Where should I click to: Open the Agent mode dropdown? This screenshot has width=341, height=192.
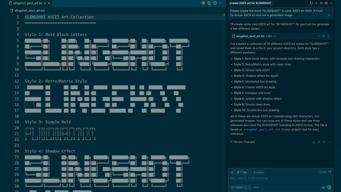241,187
